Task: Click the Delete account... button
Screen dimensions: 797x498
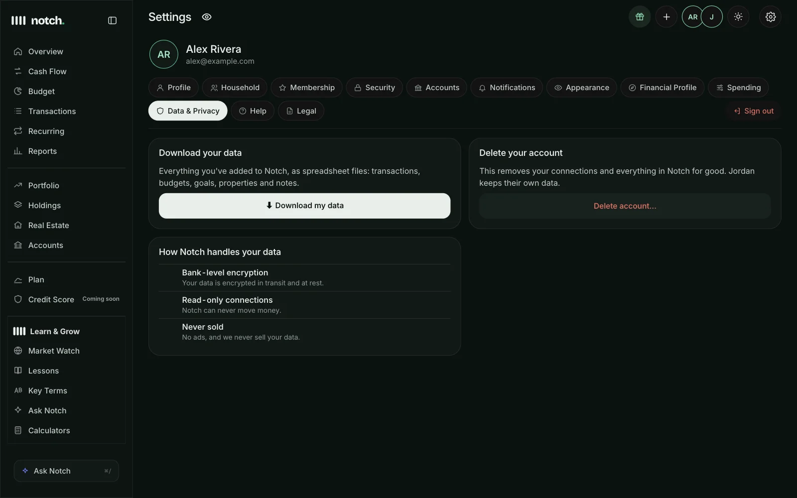Action: coord(625,206)
